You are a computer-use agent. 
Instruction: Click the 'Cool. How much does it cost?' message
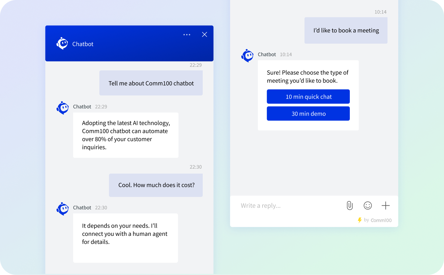click(156, 185)
